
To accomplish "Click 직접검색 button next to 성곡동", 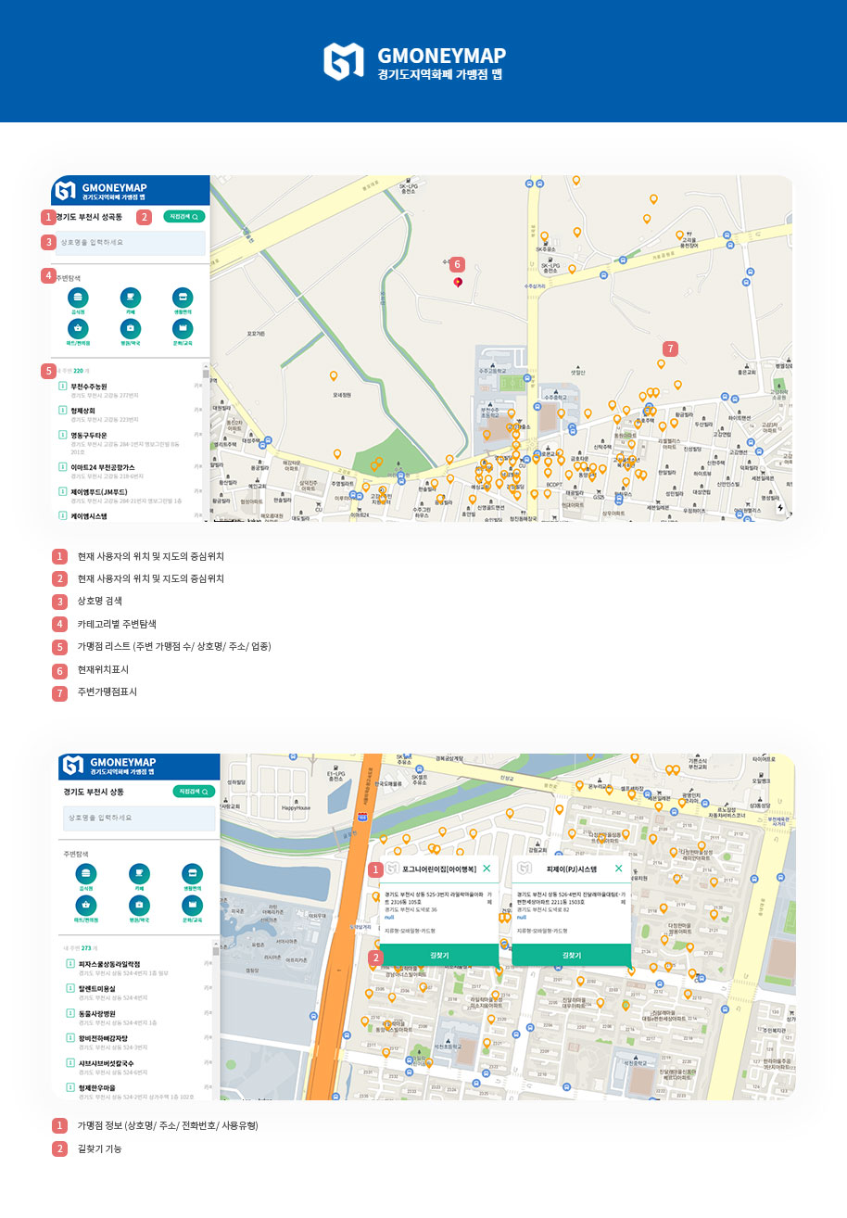I will coord(183,216).
